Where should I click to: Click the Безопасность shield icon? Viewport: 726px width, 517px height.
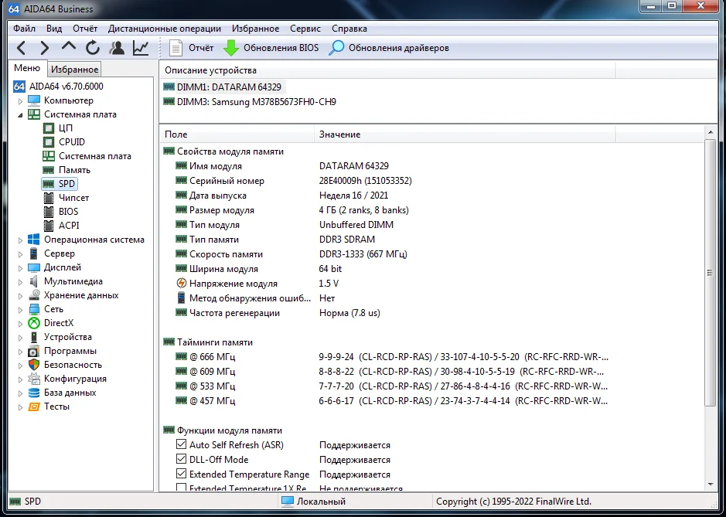coord(34,365)
